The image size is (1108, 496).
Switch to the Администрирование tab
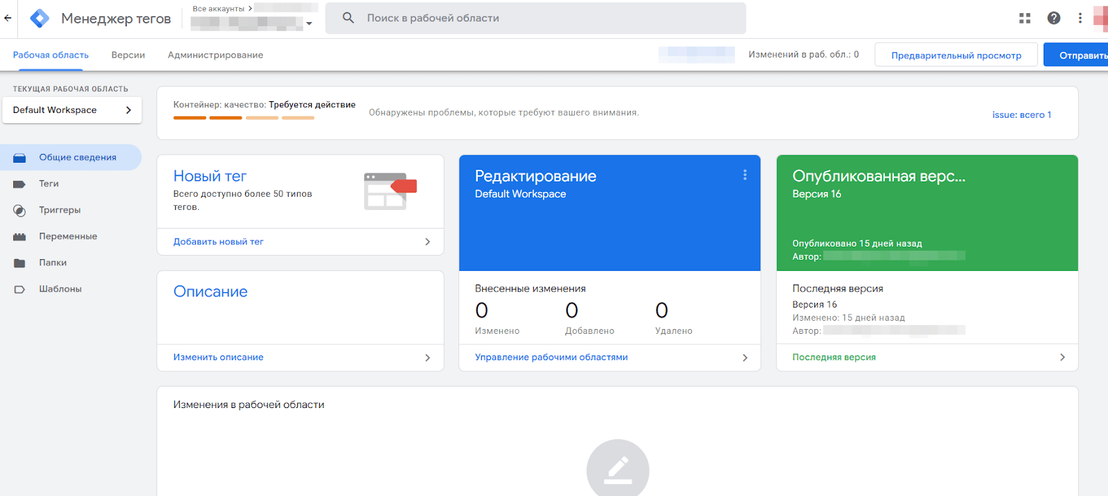(215, 55)
